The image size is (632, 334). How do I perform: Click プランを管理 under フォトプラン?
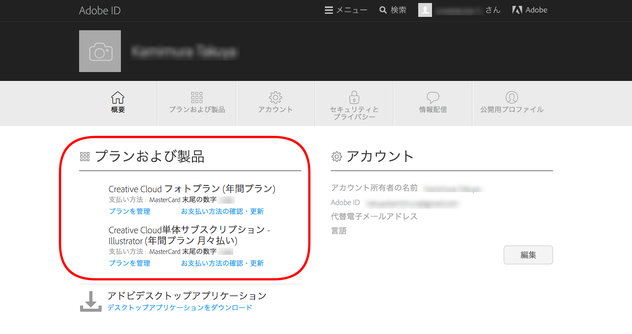pos(129,211)
